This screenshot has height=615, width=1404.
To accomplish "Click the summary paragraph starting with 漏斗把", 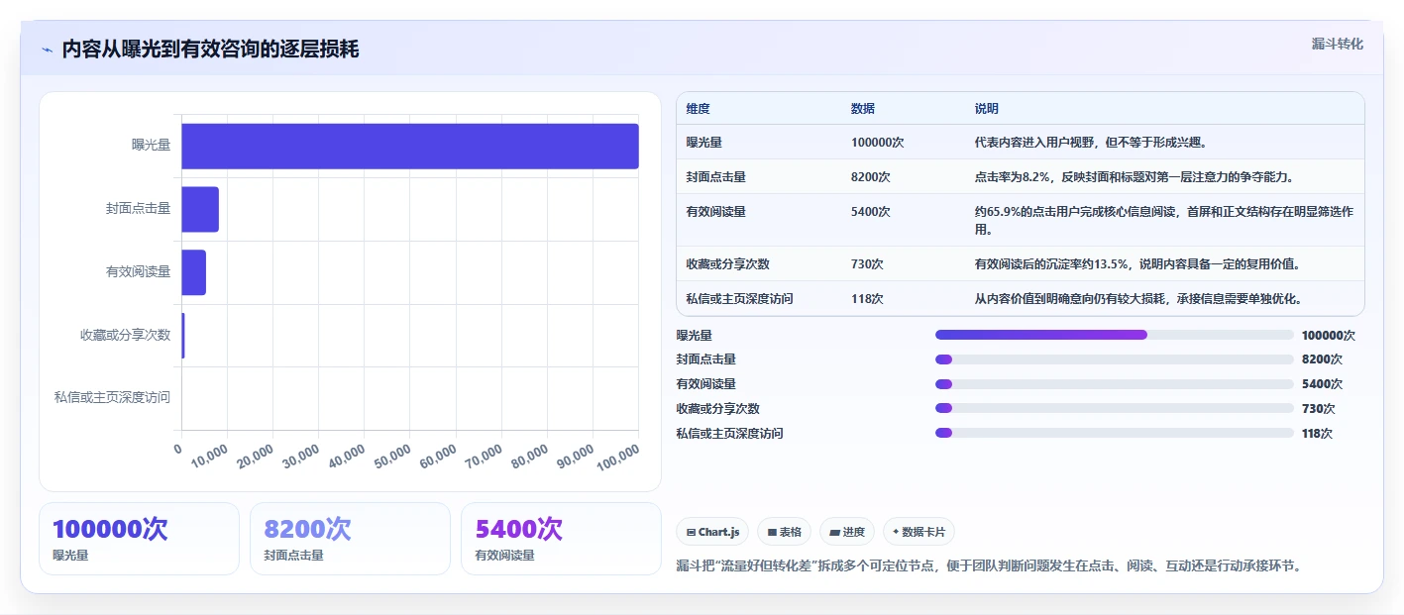I will [x=988, y=565].
